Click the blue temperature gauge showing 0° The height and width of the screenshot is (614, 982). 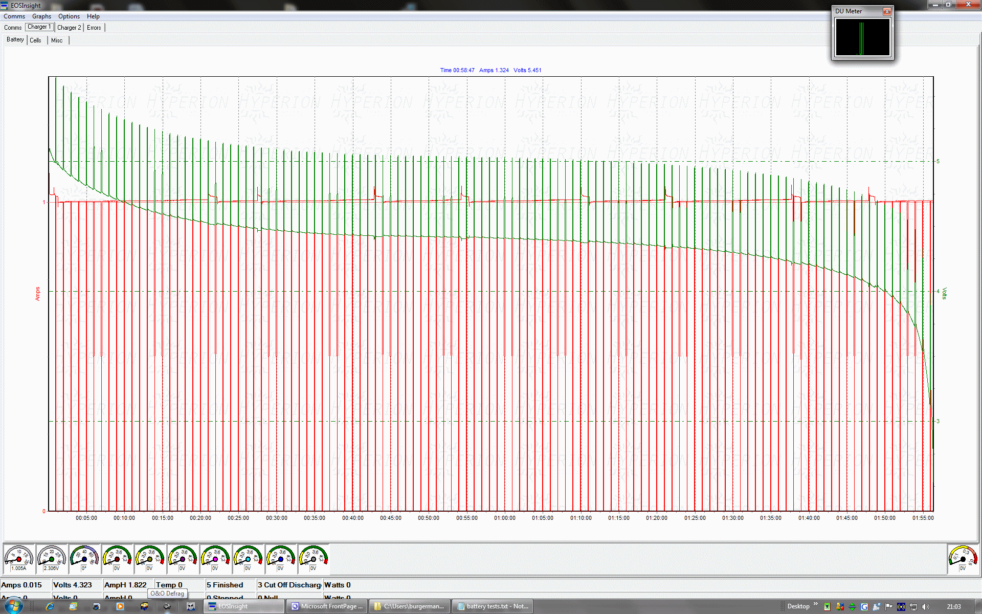84,559
